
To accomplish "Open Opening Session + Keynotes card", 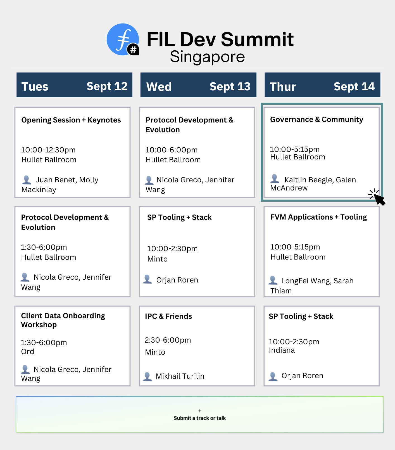I will click(x=73, y=152).
